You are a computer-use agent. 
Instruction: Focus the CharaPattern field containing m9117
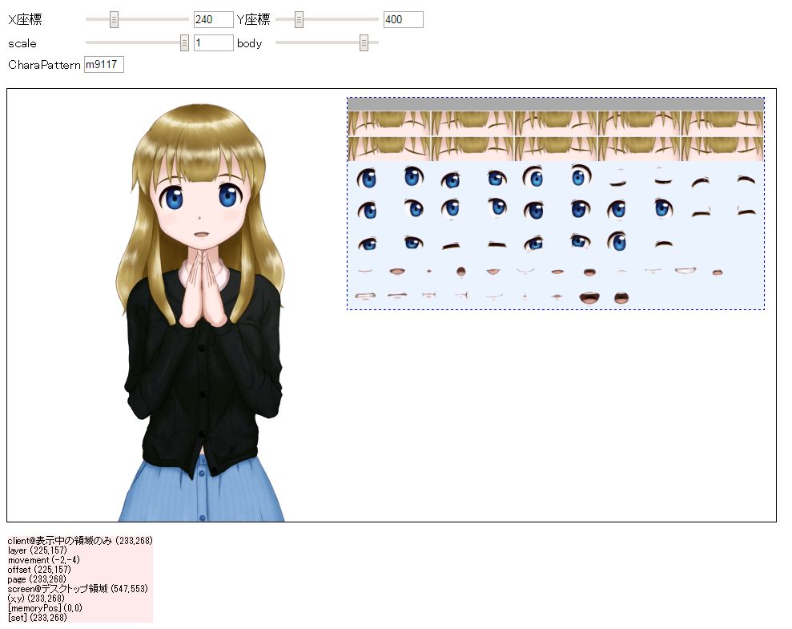(x=104, y=64)
